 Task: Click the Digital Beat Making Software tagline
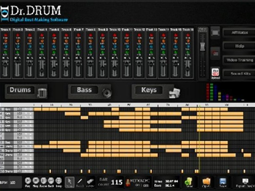[x=39, y=20]
